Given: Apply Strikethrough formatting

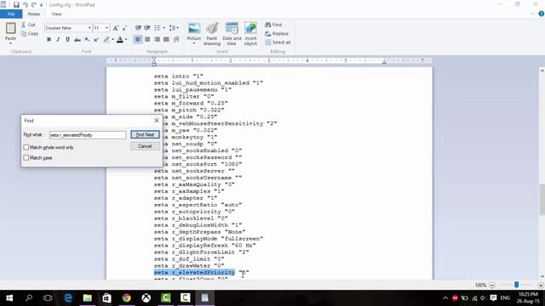Looking at the screenshot, I should [77, 40].
